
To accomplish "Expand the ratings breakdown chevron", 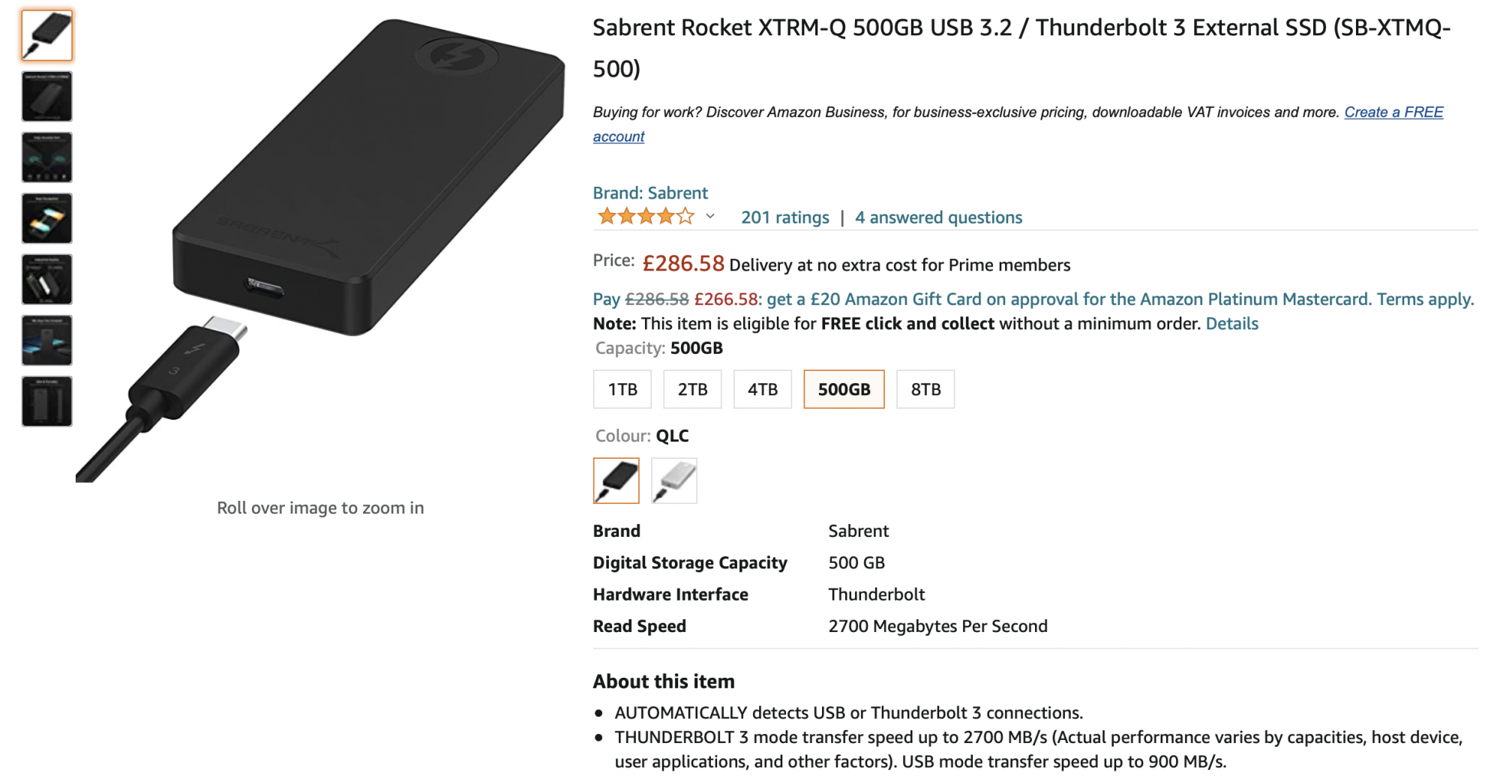I will point(710,217).
